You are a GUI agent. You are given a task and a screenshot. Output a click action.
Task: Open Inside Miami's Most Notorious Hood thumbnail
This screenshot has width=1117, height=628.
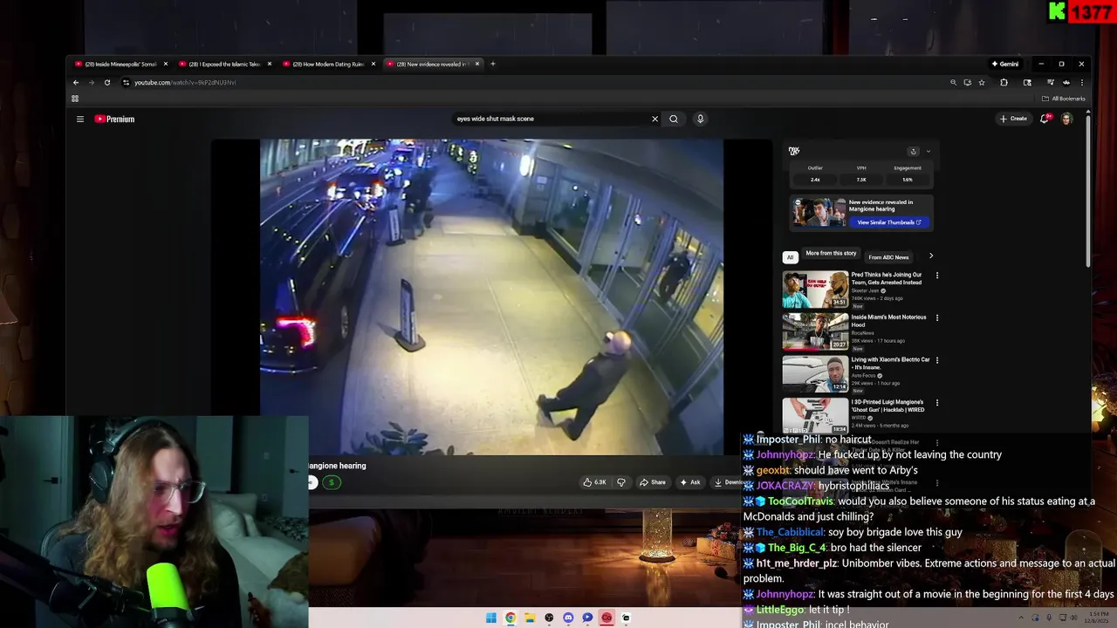point(815,331)
